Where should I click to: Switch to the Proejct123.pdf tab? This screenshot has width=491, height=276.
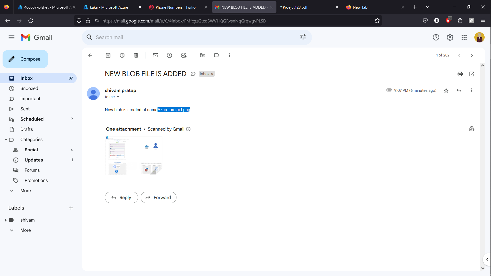(x=294, y=7)
